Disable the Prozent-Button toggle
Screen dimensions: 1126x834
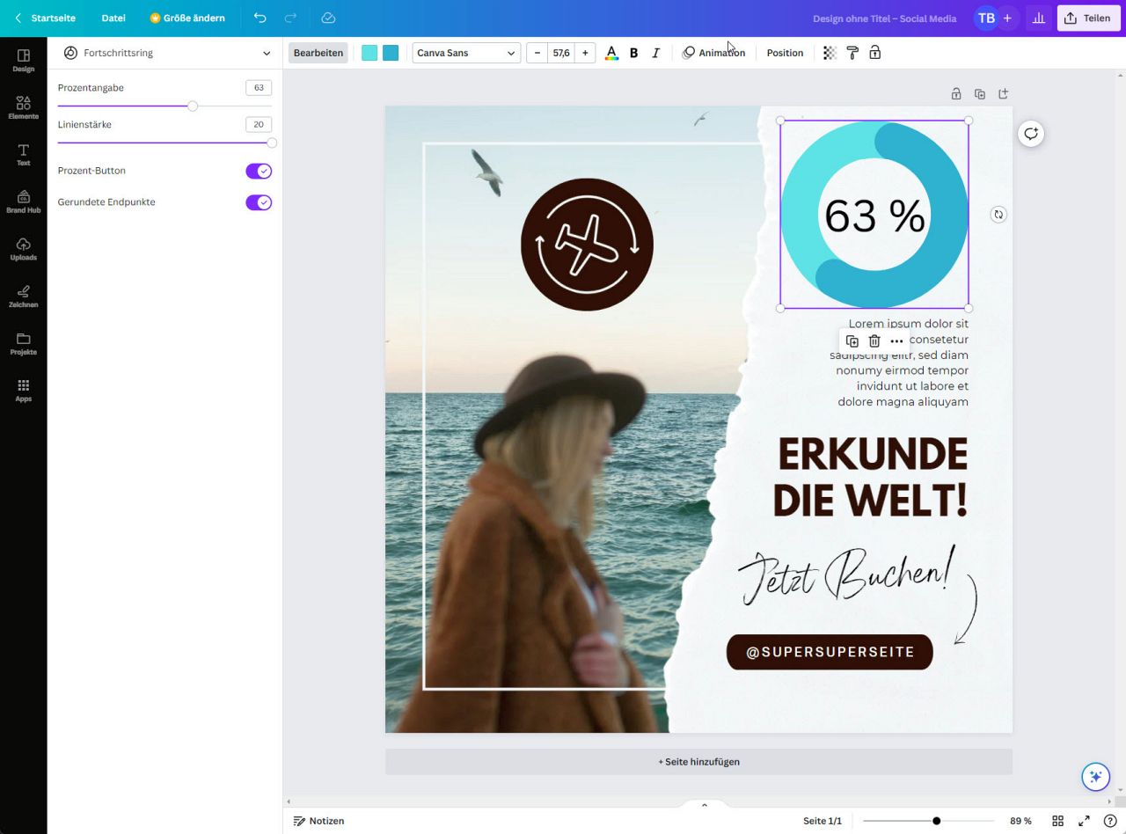pyautogui.click(x=259, y=171)
